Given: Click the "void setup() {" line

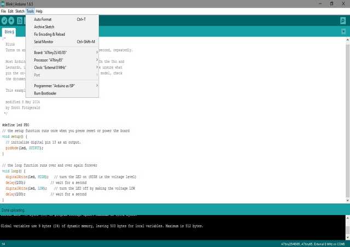Looking at the screenshot, I should tap(15, 137).
